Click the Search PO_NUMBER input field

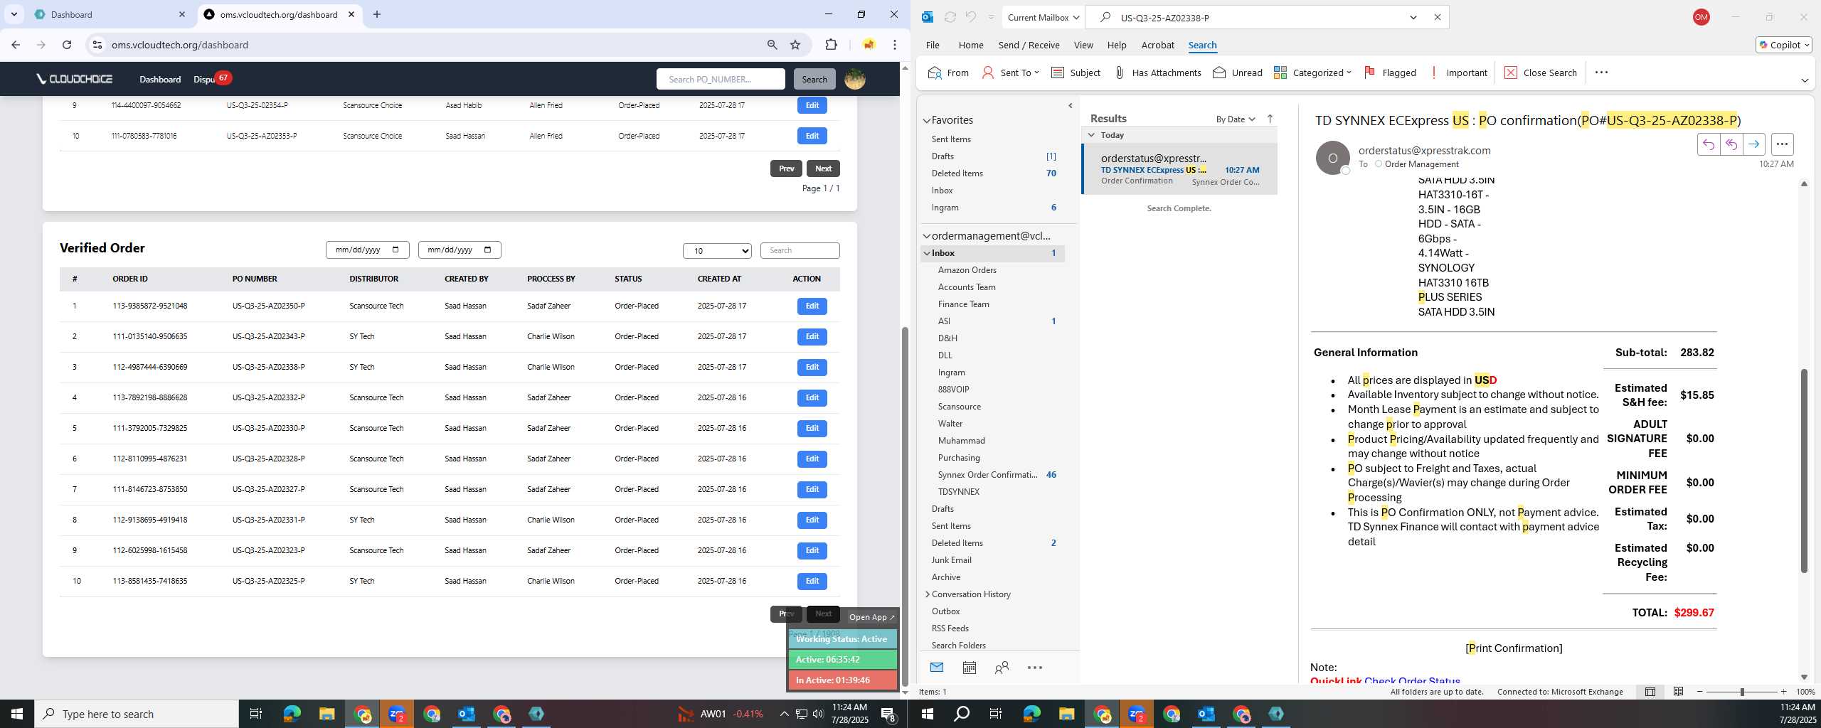pyautogui.click(x=721, y=79)
